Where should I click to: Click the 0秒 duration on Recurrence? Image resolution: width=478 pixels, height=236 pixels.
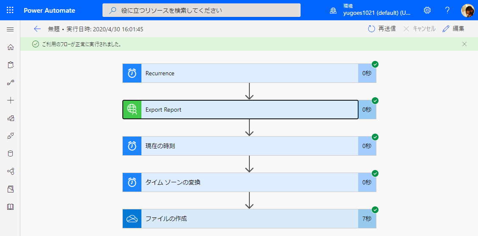pyautogui.click(x=367, y=73)
